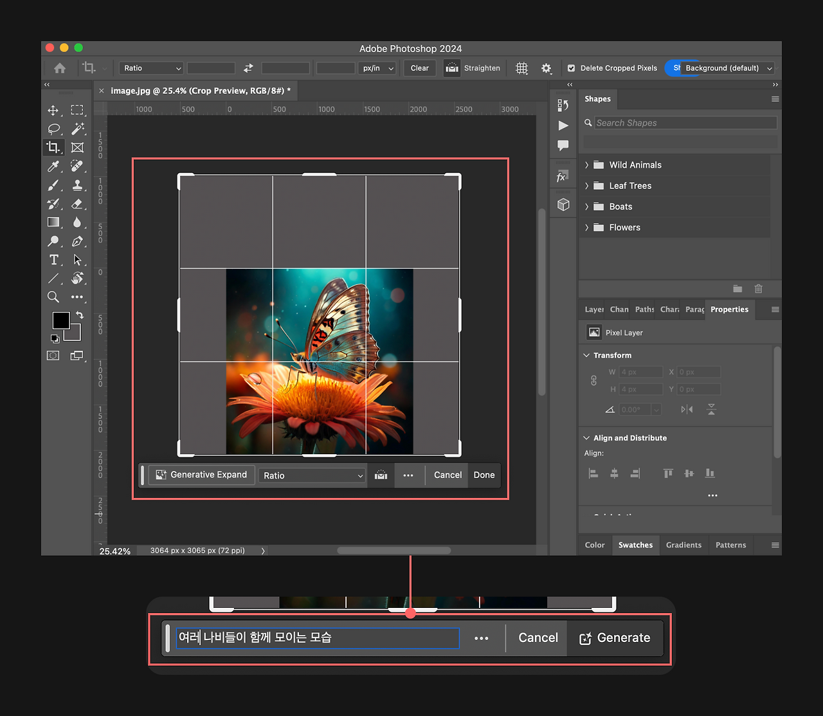Screen dimensions: 823x716
Task: Expand the Wild Animals shapes folder
Action: click(586, 165)
